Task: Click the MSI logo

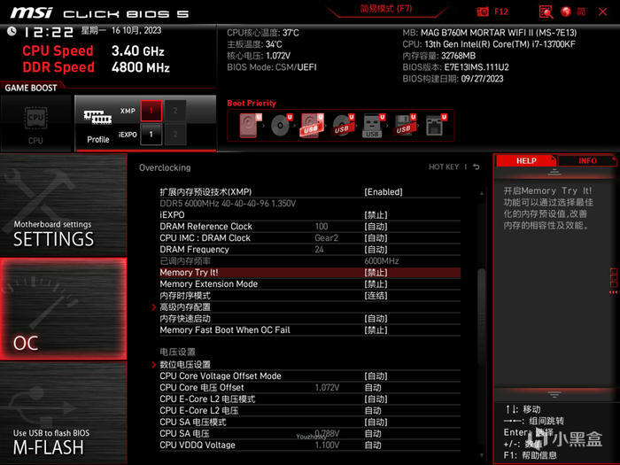Action: point(31,12)
